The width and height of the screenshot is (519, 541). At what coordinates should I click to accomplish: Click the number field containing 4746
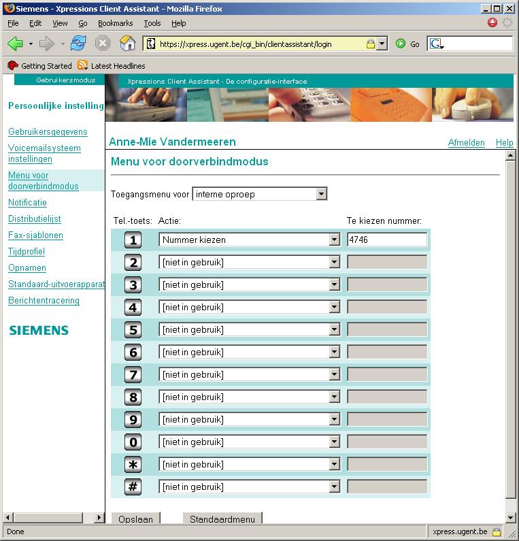tap(387, 240)
